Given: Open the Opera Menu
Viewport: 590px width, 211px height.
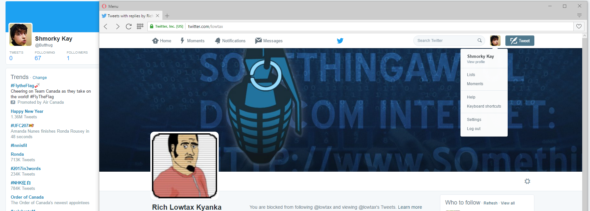Looking at the screenshot, I should [110, 6].
